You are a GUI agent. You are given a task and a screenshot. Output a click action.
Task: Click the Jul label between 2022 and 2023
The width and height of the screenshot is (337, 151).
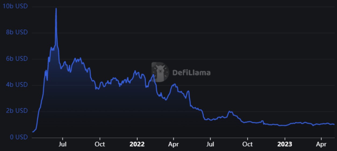point(210,144)
